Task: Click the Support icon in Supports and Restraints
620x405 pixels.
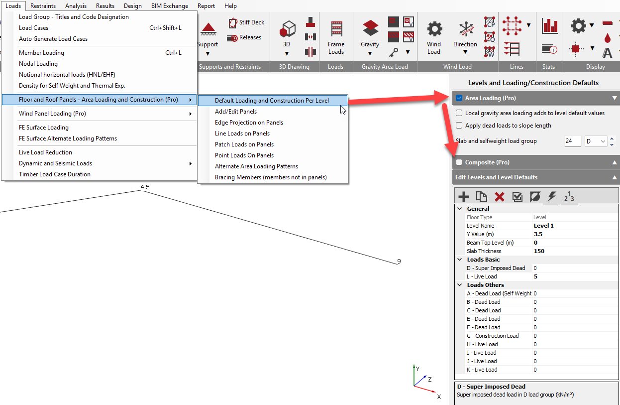Action: point(208,29)
